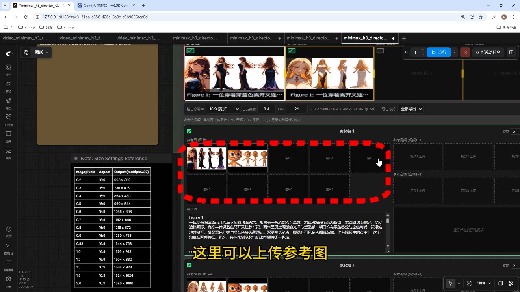Toggle checkbox above the blue-dress figure image
The width and height of the screenshot is (520, 292).
(x=190, y=51)
